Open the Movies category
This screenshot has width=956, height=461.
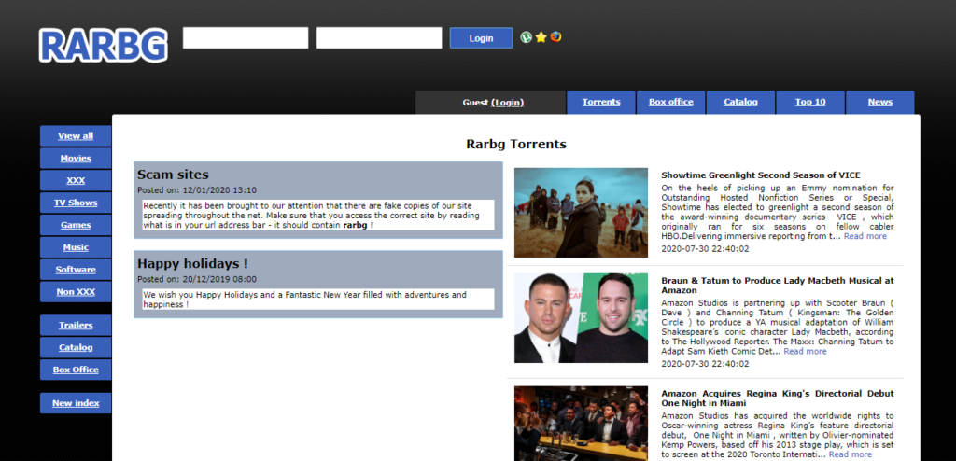pyautogui.click(x=76, y=158)
